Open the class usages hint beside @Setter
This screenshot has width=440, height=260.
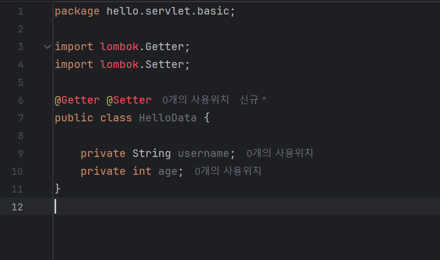pos(195,100)
